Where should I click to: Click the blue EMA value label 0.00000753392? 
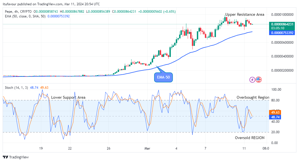[x=282, y=33]
